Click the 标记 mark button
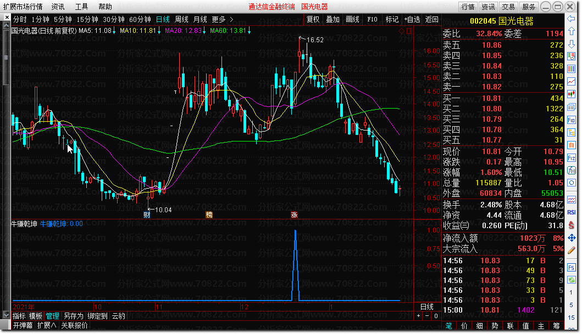This screenshot has height=334, width=582. pos(392,20)
